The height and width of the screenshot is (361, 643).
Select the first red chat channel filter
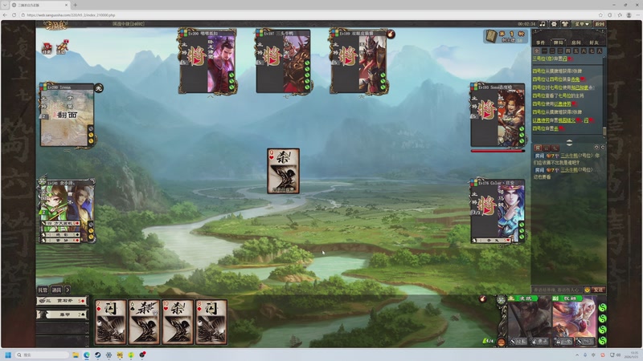click(x=538, y=148)
